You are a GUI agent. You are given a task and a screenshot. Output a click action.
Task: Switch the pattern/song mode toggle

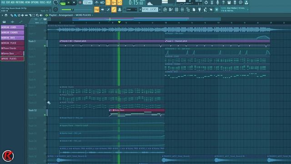point(63,3)
